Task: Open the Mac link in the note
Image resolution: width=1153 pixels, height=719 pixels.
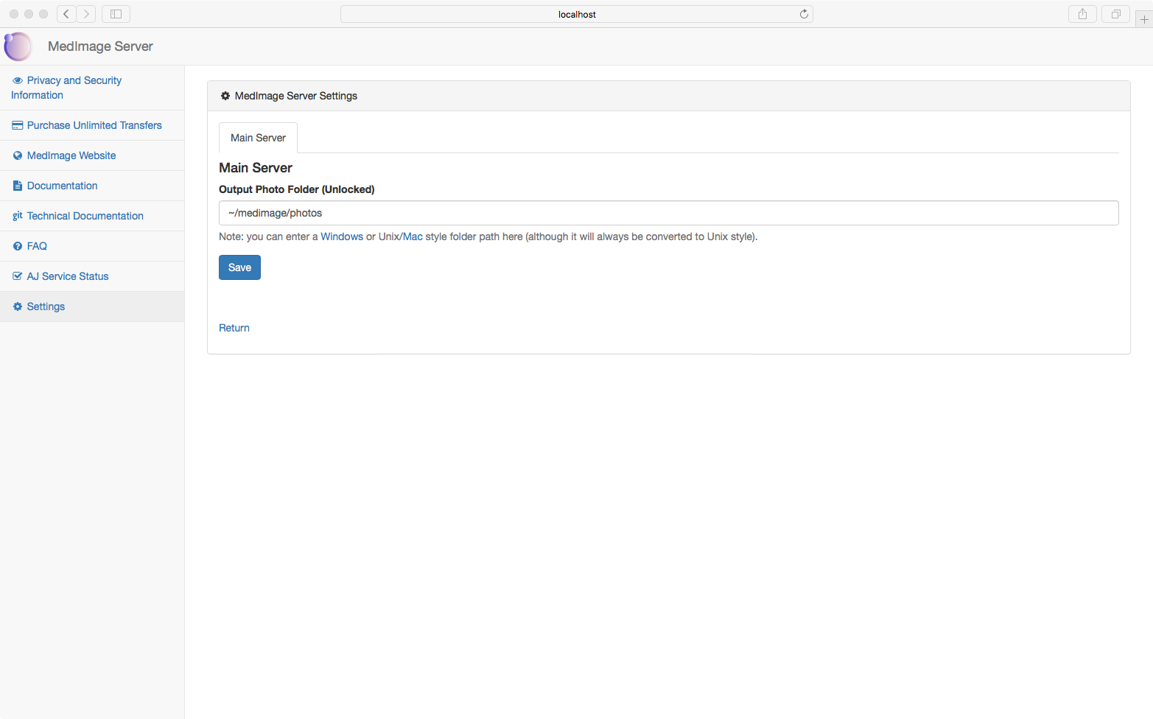Action: tap(413, 236)
